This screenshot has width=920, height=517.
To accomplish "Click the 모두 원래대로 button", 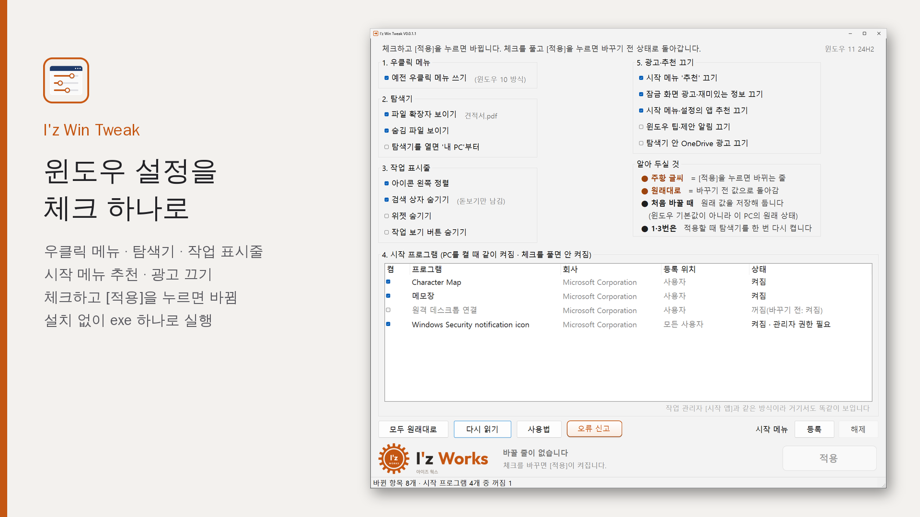I will (413, 429).
